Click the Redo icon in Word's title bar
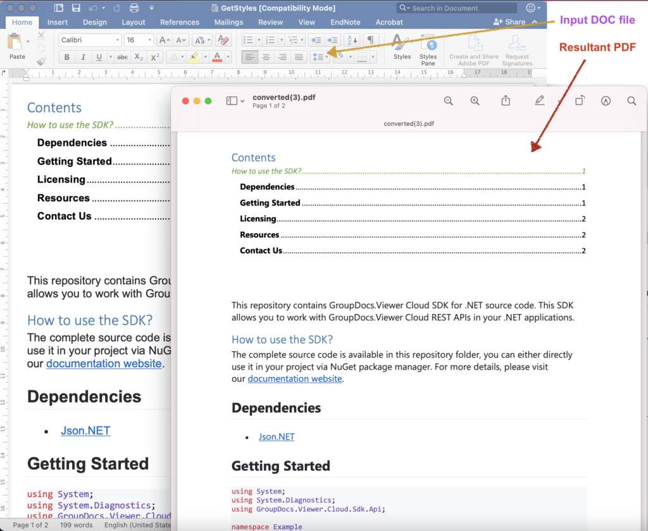The height and width of the screenshot is (531, 648). (116, 8)
